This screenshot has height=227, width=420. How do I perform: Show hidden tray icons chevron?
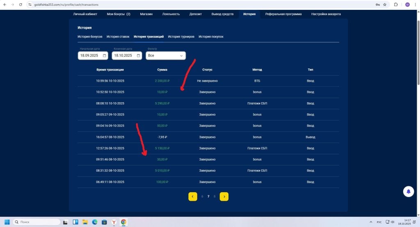(371, 222)
